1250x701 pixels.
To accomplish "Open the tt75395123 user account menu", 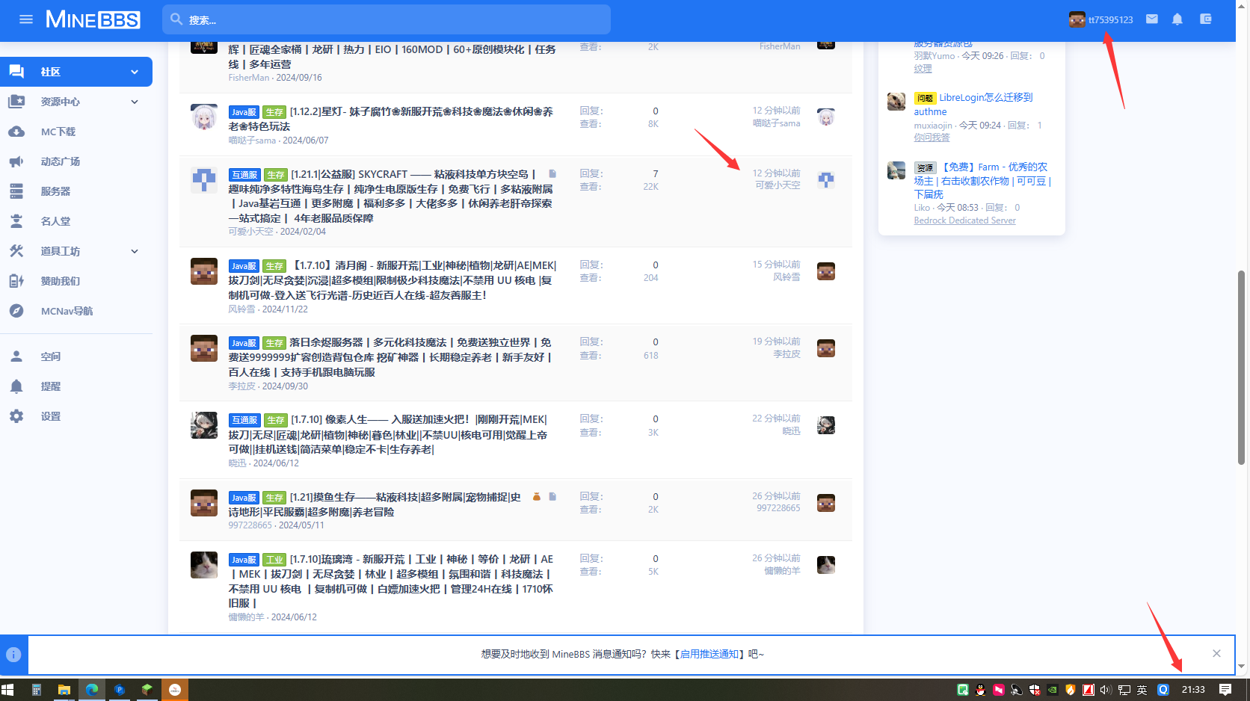I will (1100, 19).
